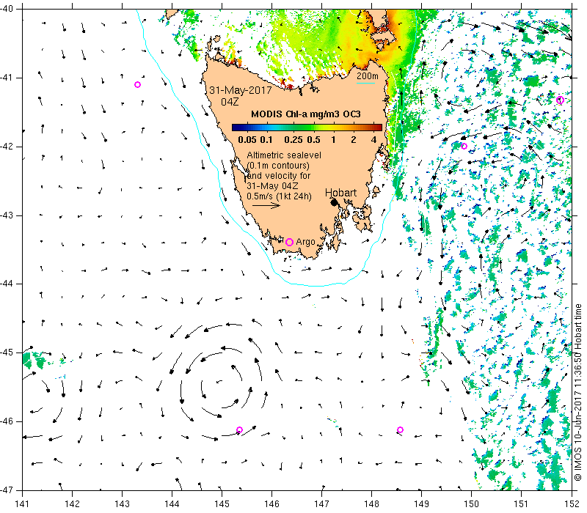Click the '141' longitude axis label

pyautogui.click(x=23, y=503)
